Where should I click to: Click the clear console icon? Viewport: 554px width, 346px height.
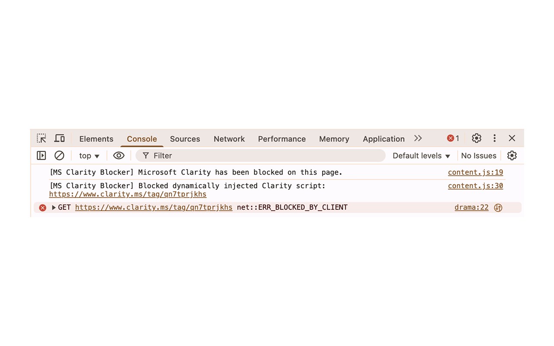point(59,155)
